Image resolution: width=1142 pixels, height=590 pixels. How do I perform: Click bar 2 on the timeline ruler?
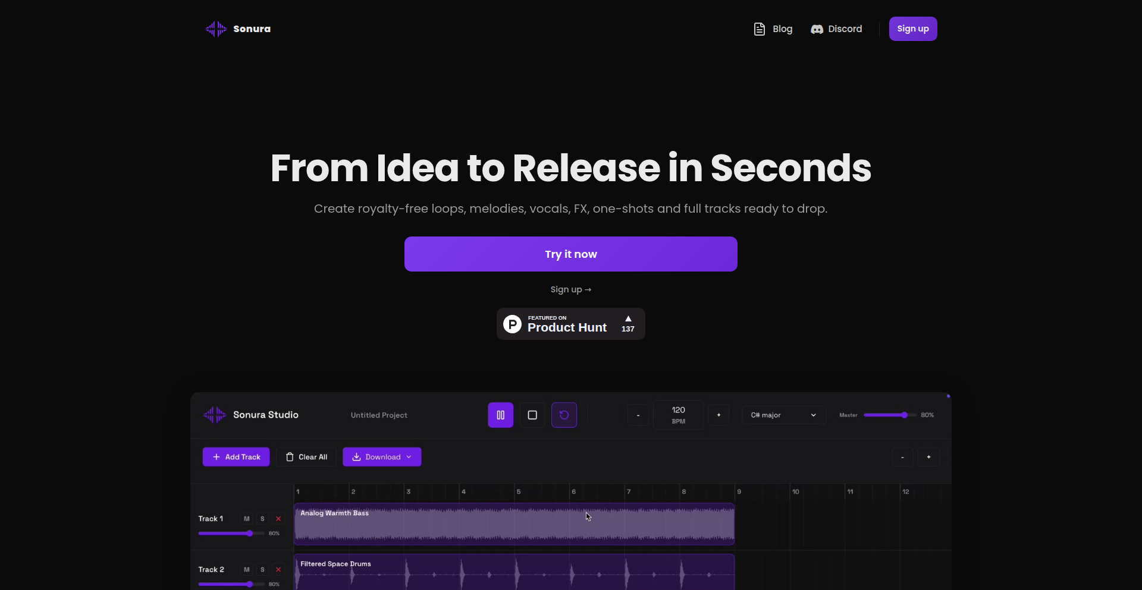click(353, 492)
